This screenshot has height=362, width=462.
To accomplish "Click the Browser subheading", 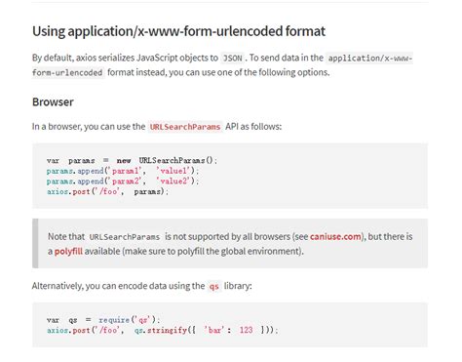I will pyautogui.click(x=53, y=102).
